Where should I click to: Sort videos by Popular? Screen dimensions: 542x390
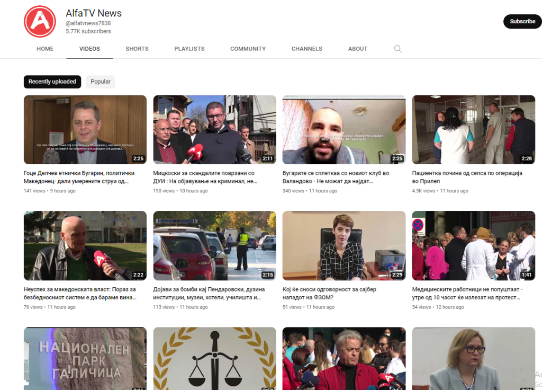click(x=101, y=82)
